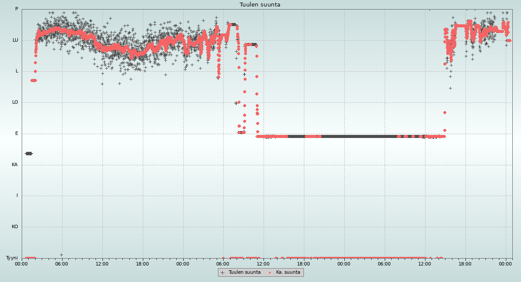Screen dimensions: 521x282
Task: Click the red dot icon in the legend
Action: pos(270,272)
